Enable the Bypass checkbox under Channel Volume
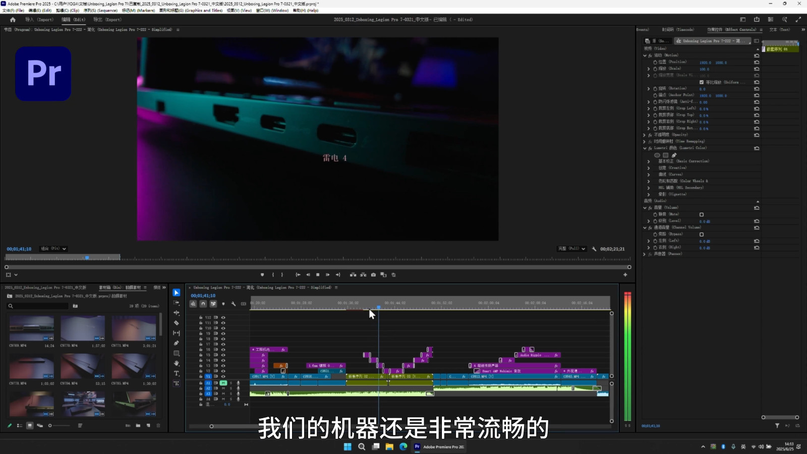This screenshot has width=807, height=454. click(x=701, y=234)
